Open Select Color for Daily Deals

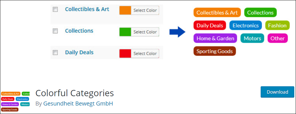145,53
